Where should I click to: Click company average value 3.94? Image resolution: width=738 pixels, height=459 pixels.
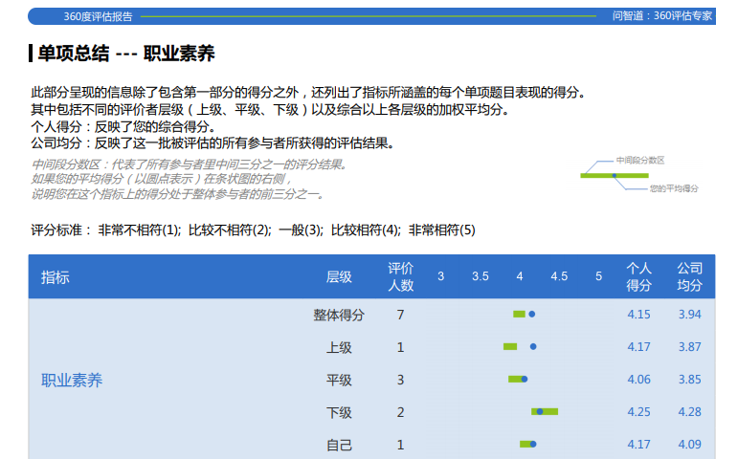pos(689,315)
